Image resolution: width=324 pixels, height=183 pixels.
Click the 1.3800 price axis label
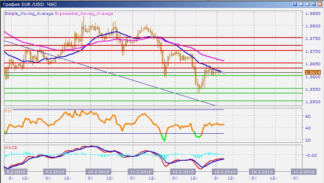313,26
